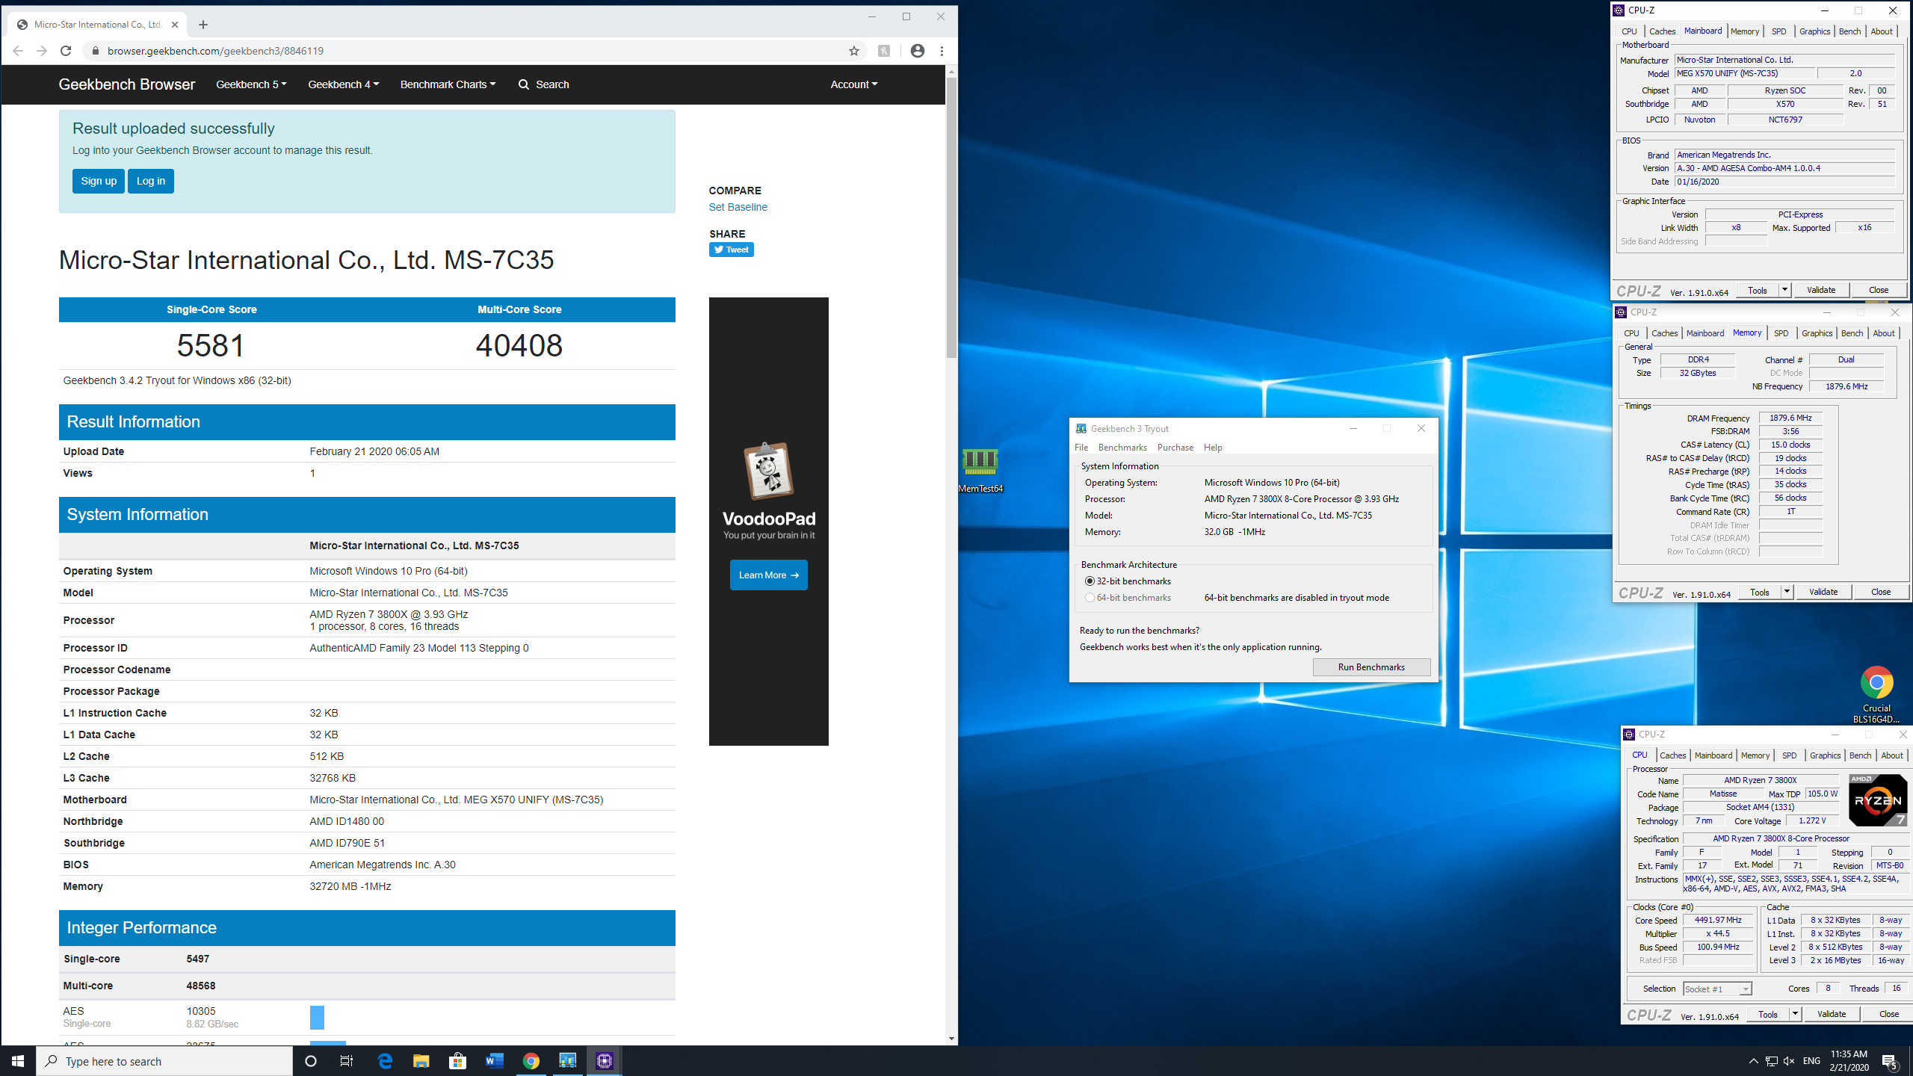Switch to CPU-Z on the taskbar

pos(605,1061)
